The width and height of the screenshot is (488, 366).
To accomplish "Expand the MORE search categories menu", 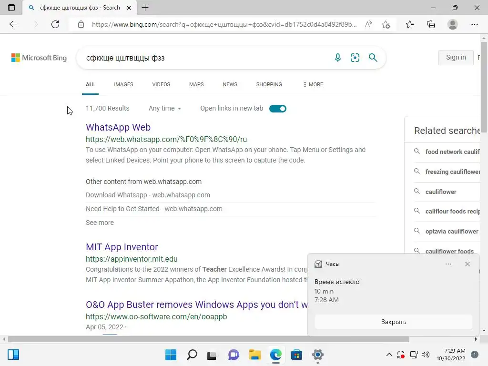I will [313, 84].
